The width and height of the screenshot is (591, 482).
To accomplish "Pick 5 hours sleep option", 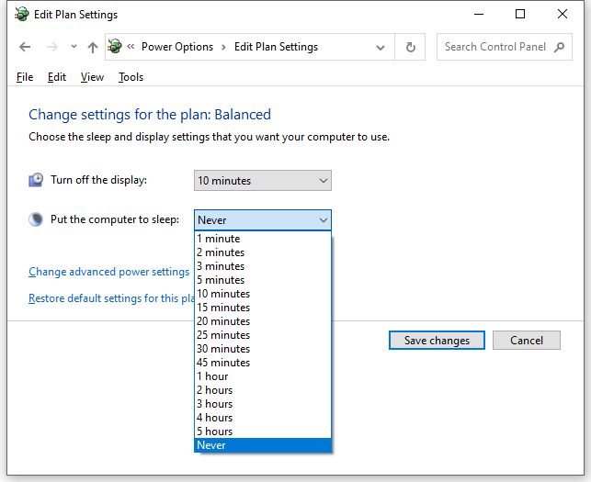I will point(263,432).
